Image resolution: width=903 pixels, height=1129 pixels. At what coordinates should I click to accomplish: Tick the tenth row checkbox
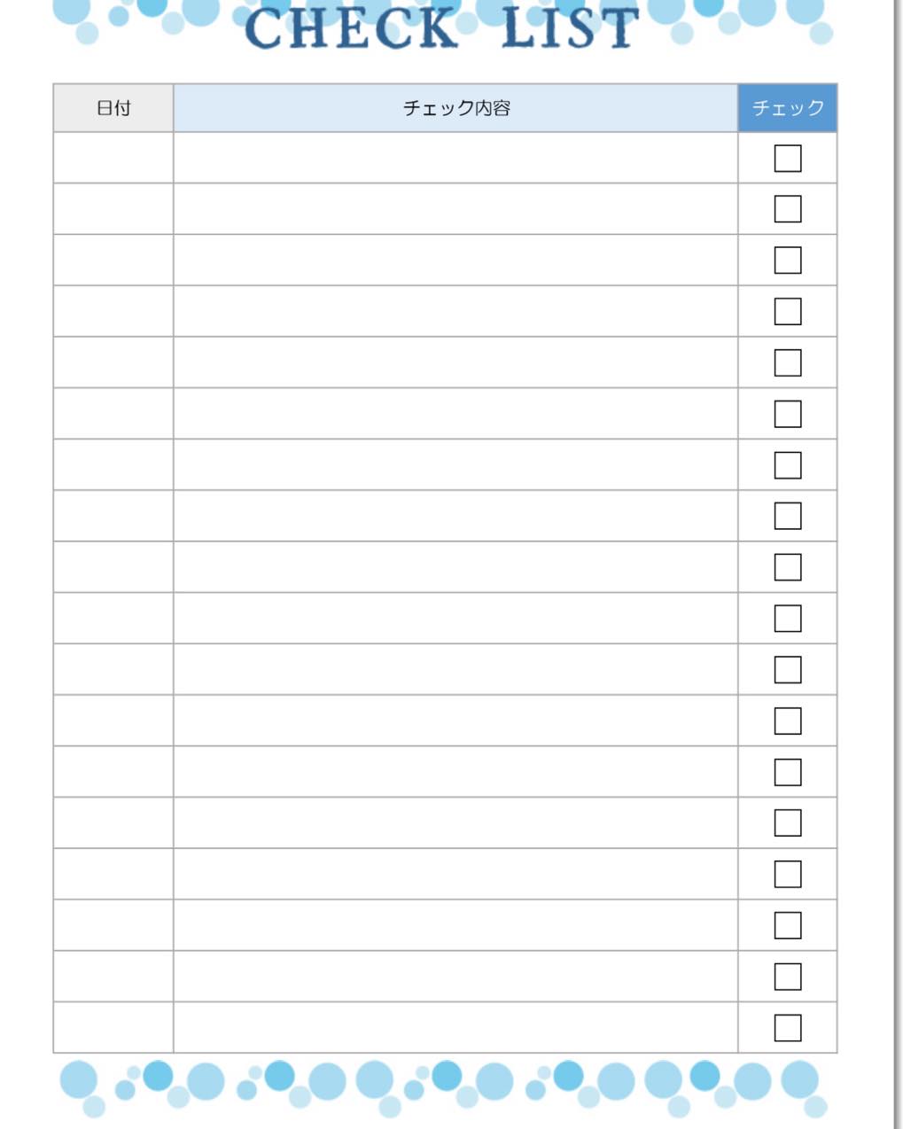pos(787,619)
